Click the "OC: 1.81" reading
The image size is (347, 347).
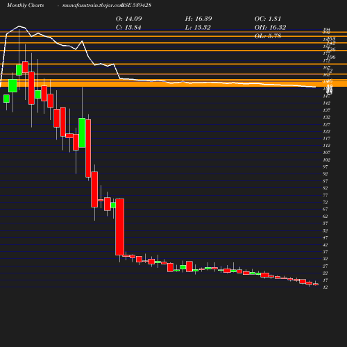(x=268, y=19)
